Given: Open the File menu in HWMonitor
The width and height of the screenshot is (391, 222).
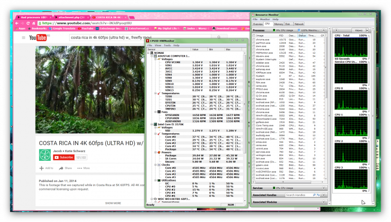Looking at the screenshot, I should click(150, 45).
